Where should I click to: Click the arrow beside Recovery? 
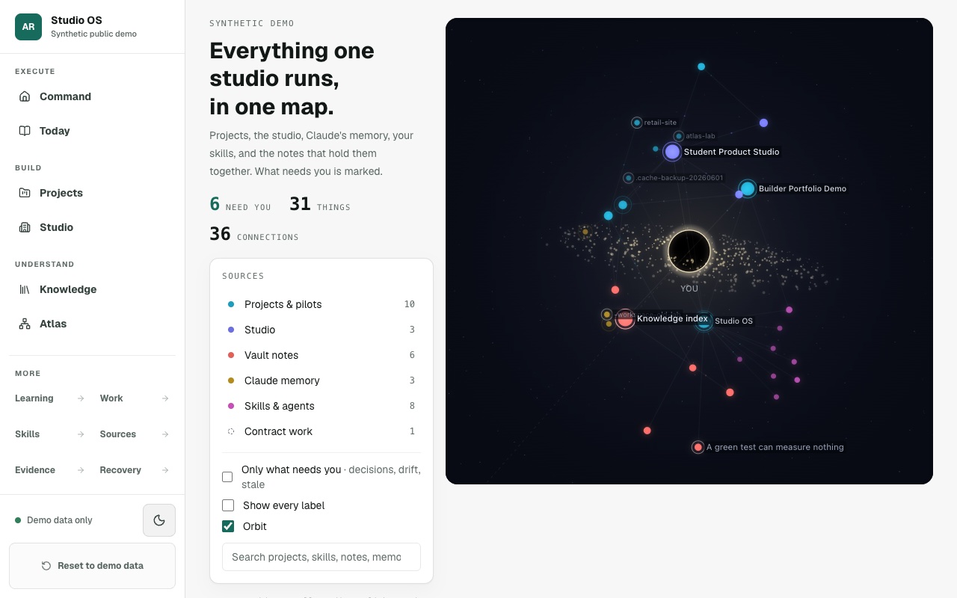pyautogui.click(x=165, y=470)
